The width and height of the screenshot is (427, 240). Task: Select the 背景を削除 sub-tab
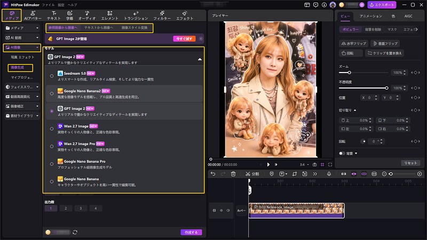pos(373,29)
